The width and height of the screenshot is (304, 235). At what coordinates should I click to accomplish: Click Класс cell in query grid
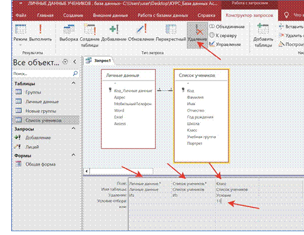click(x=237, y=183)
